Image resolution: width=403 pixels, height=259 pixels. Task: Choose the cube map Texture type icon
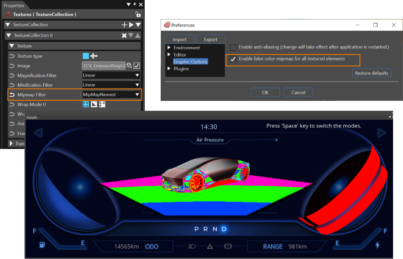(94, 56)
